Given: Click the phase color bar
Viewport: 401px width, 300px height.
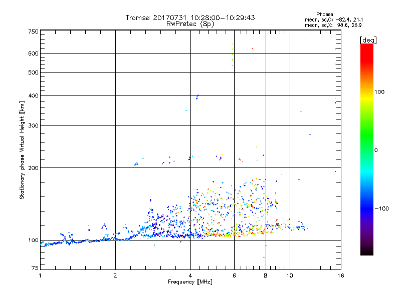Looking at the screenshot, I should 367,149.
